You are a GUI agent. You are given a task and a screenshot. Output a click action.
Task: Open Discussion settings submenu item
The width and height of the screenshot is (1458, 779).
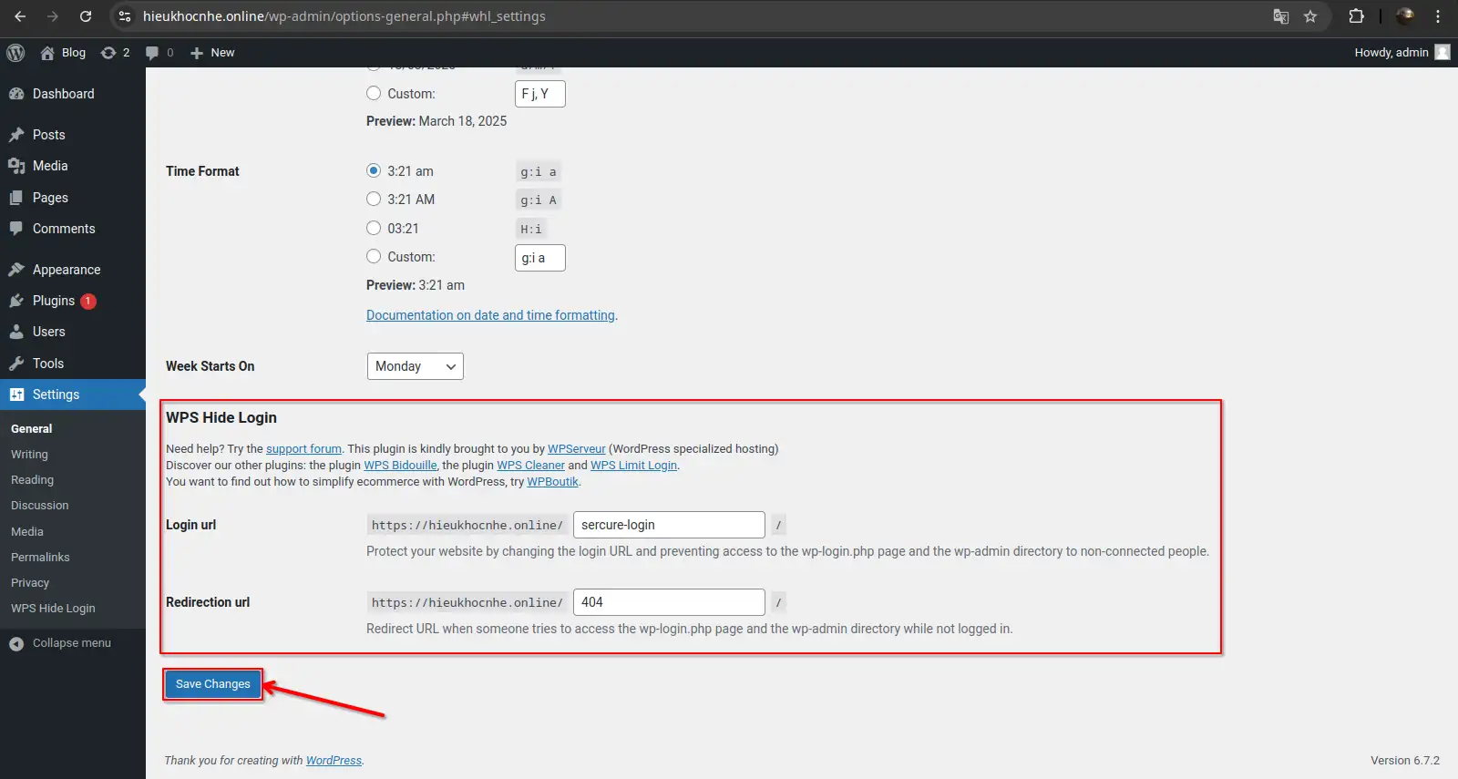coord(39,505)
